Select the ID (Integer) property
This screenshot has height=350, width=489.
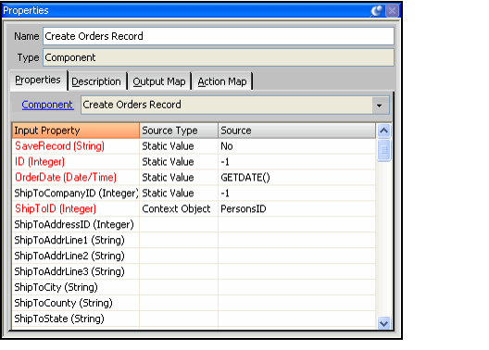(76, 162)
